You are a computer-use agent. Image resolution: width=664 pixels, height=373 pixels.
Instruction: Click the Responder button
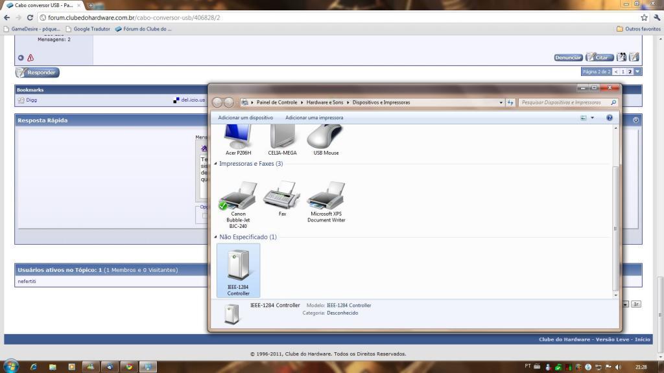point(38,73)
